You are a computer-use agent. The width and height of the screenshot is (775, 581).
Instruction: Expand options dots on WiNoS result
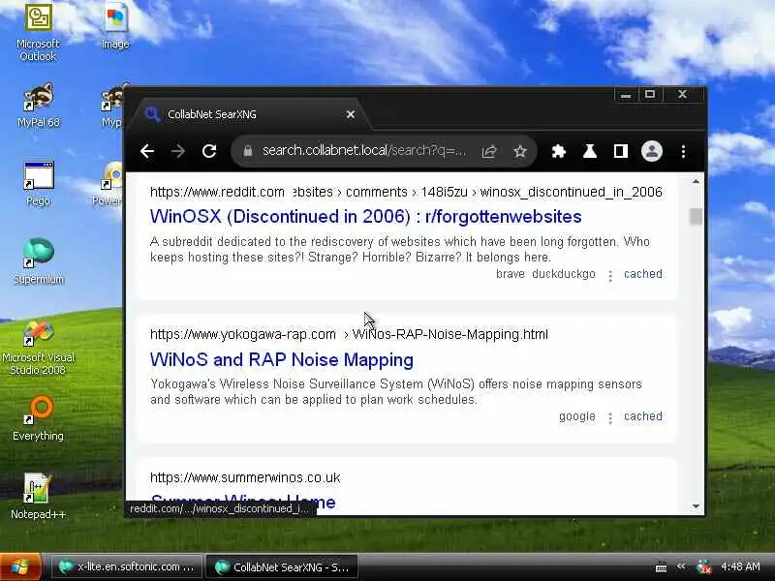610,418
